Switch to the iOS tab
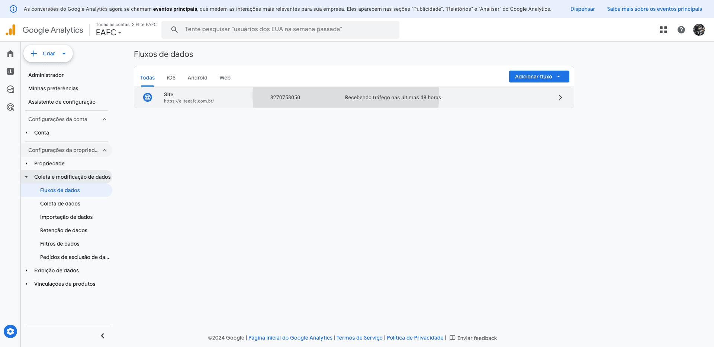Screen dimensions: 714x347 tap(171, 78)
